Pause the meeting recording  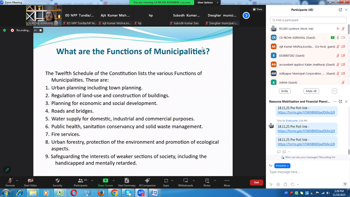coord(35,30)
